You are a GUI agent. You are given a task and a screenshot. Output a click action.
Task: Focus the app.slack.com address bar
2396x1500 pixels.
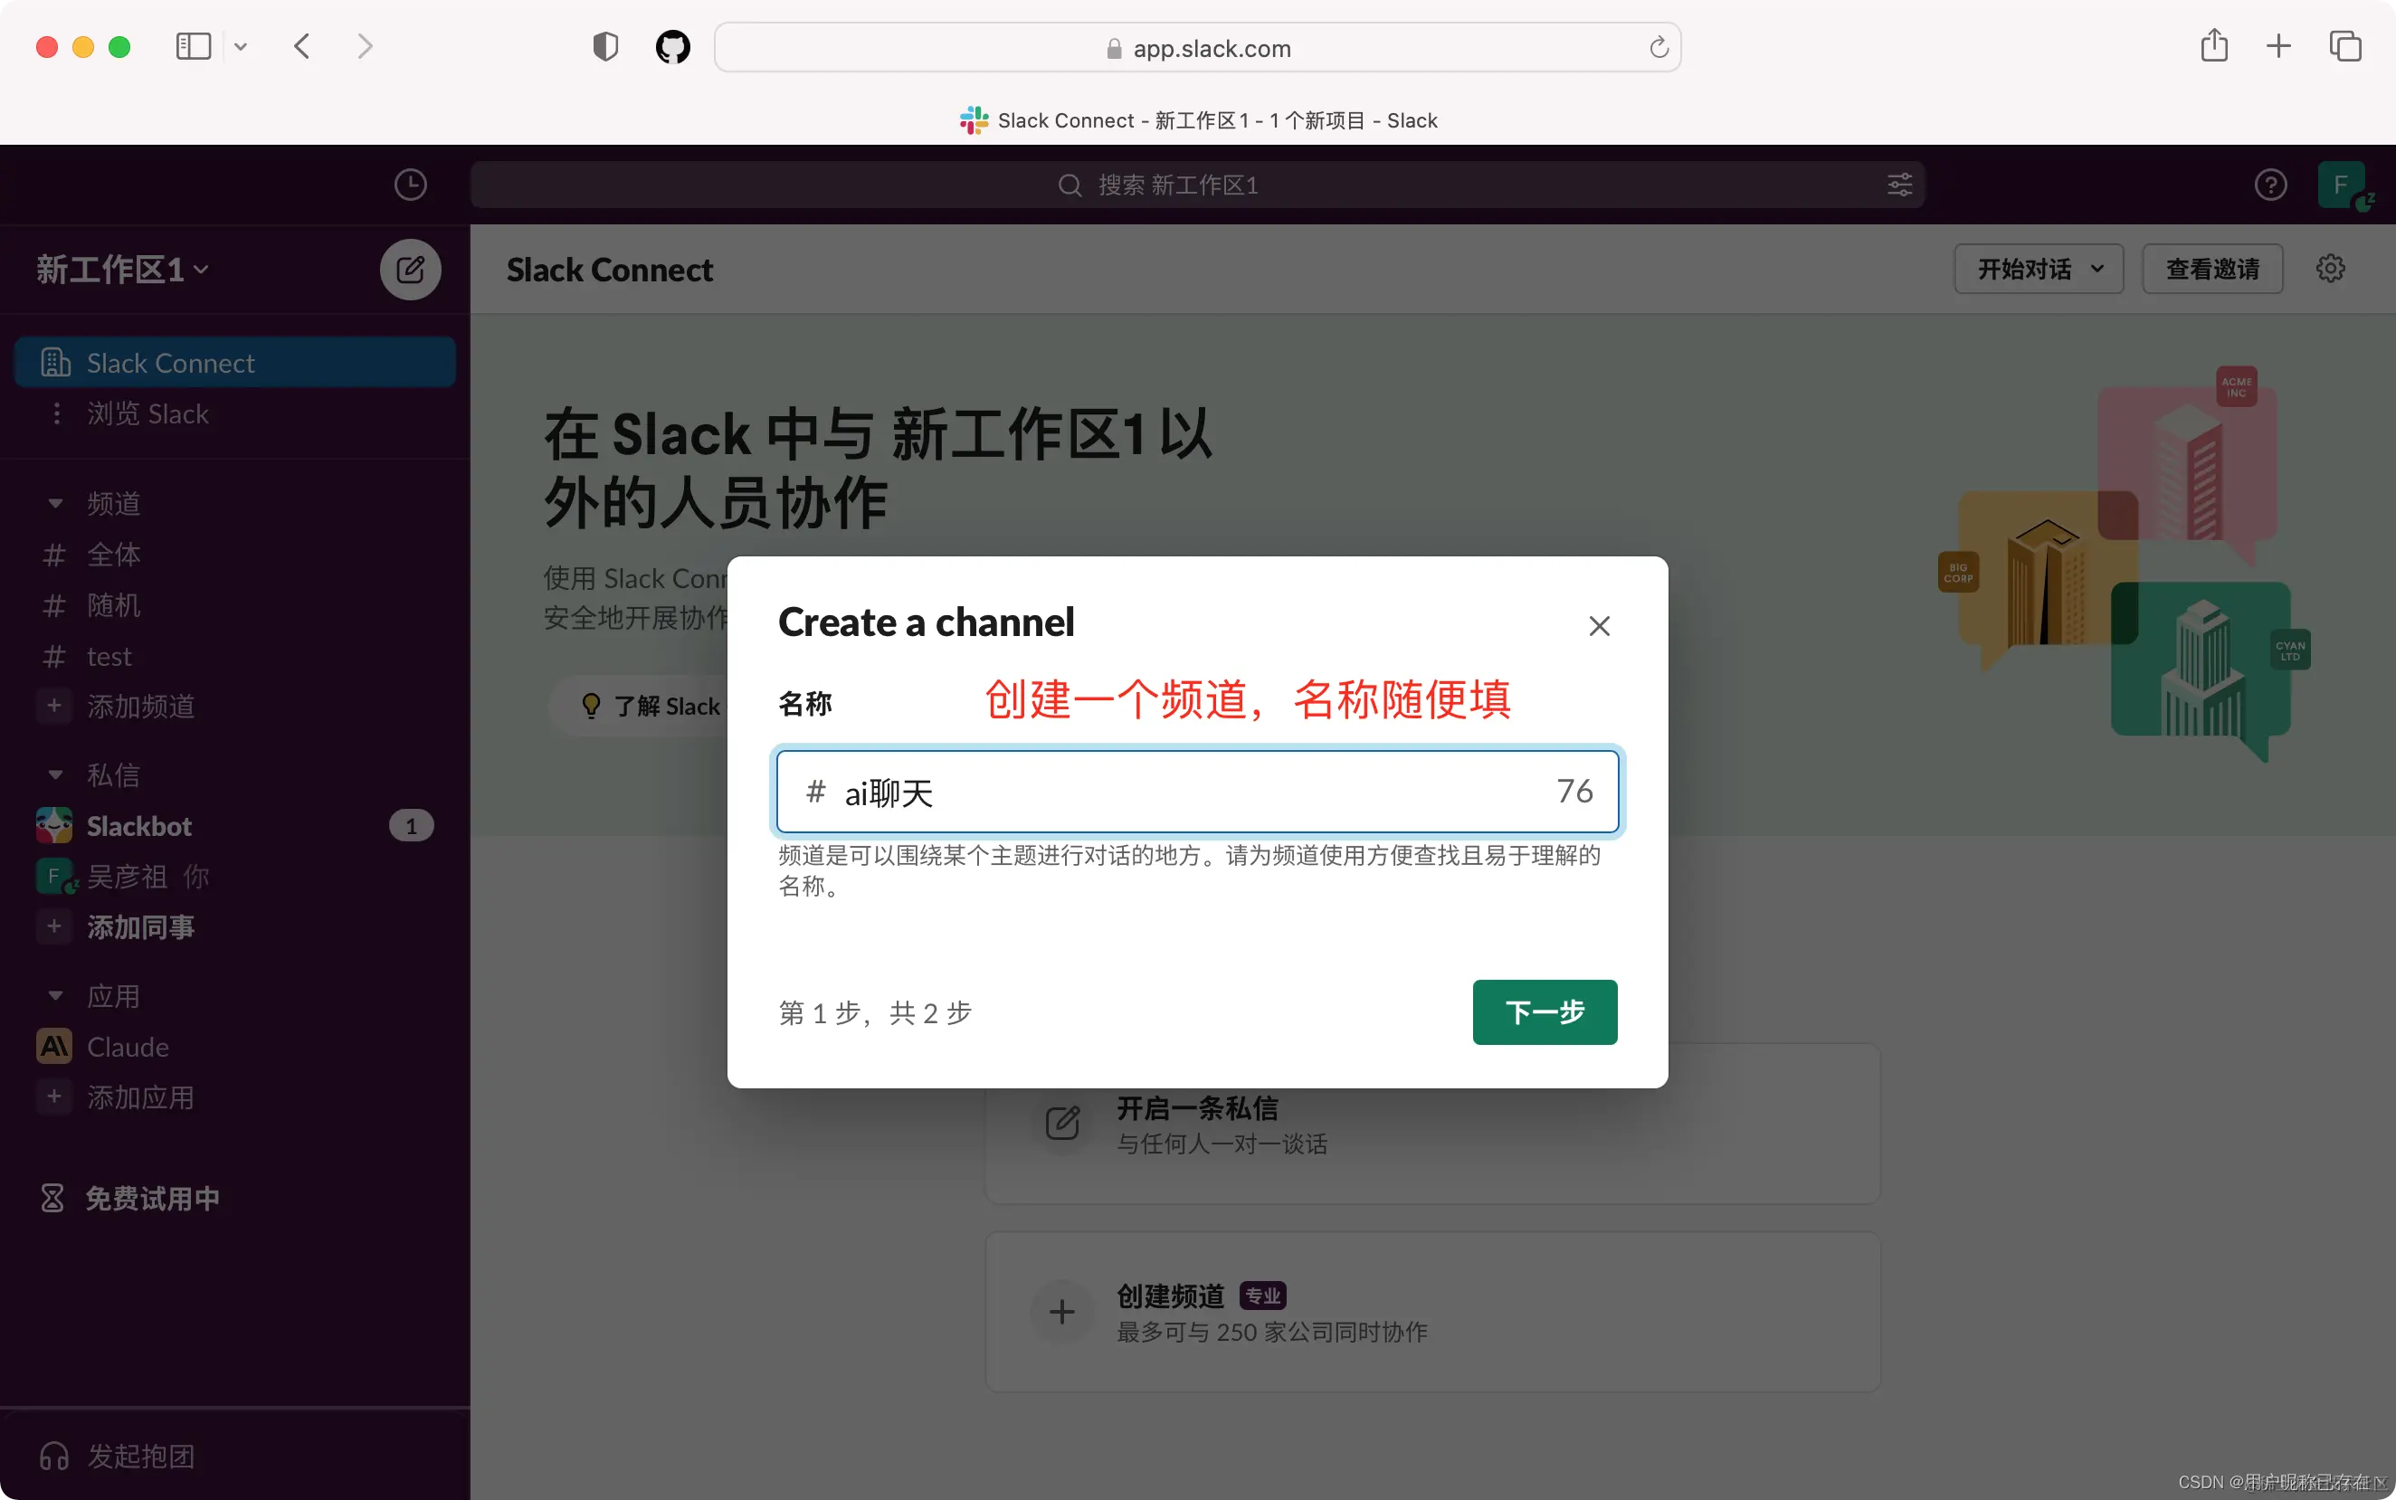click(x=1197, y=48)
